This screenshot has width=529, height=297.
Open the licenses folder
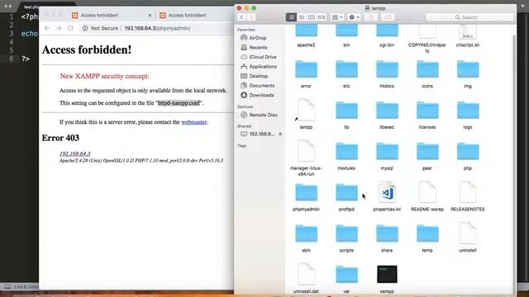[x=427, y=111]
